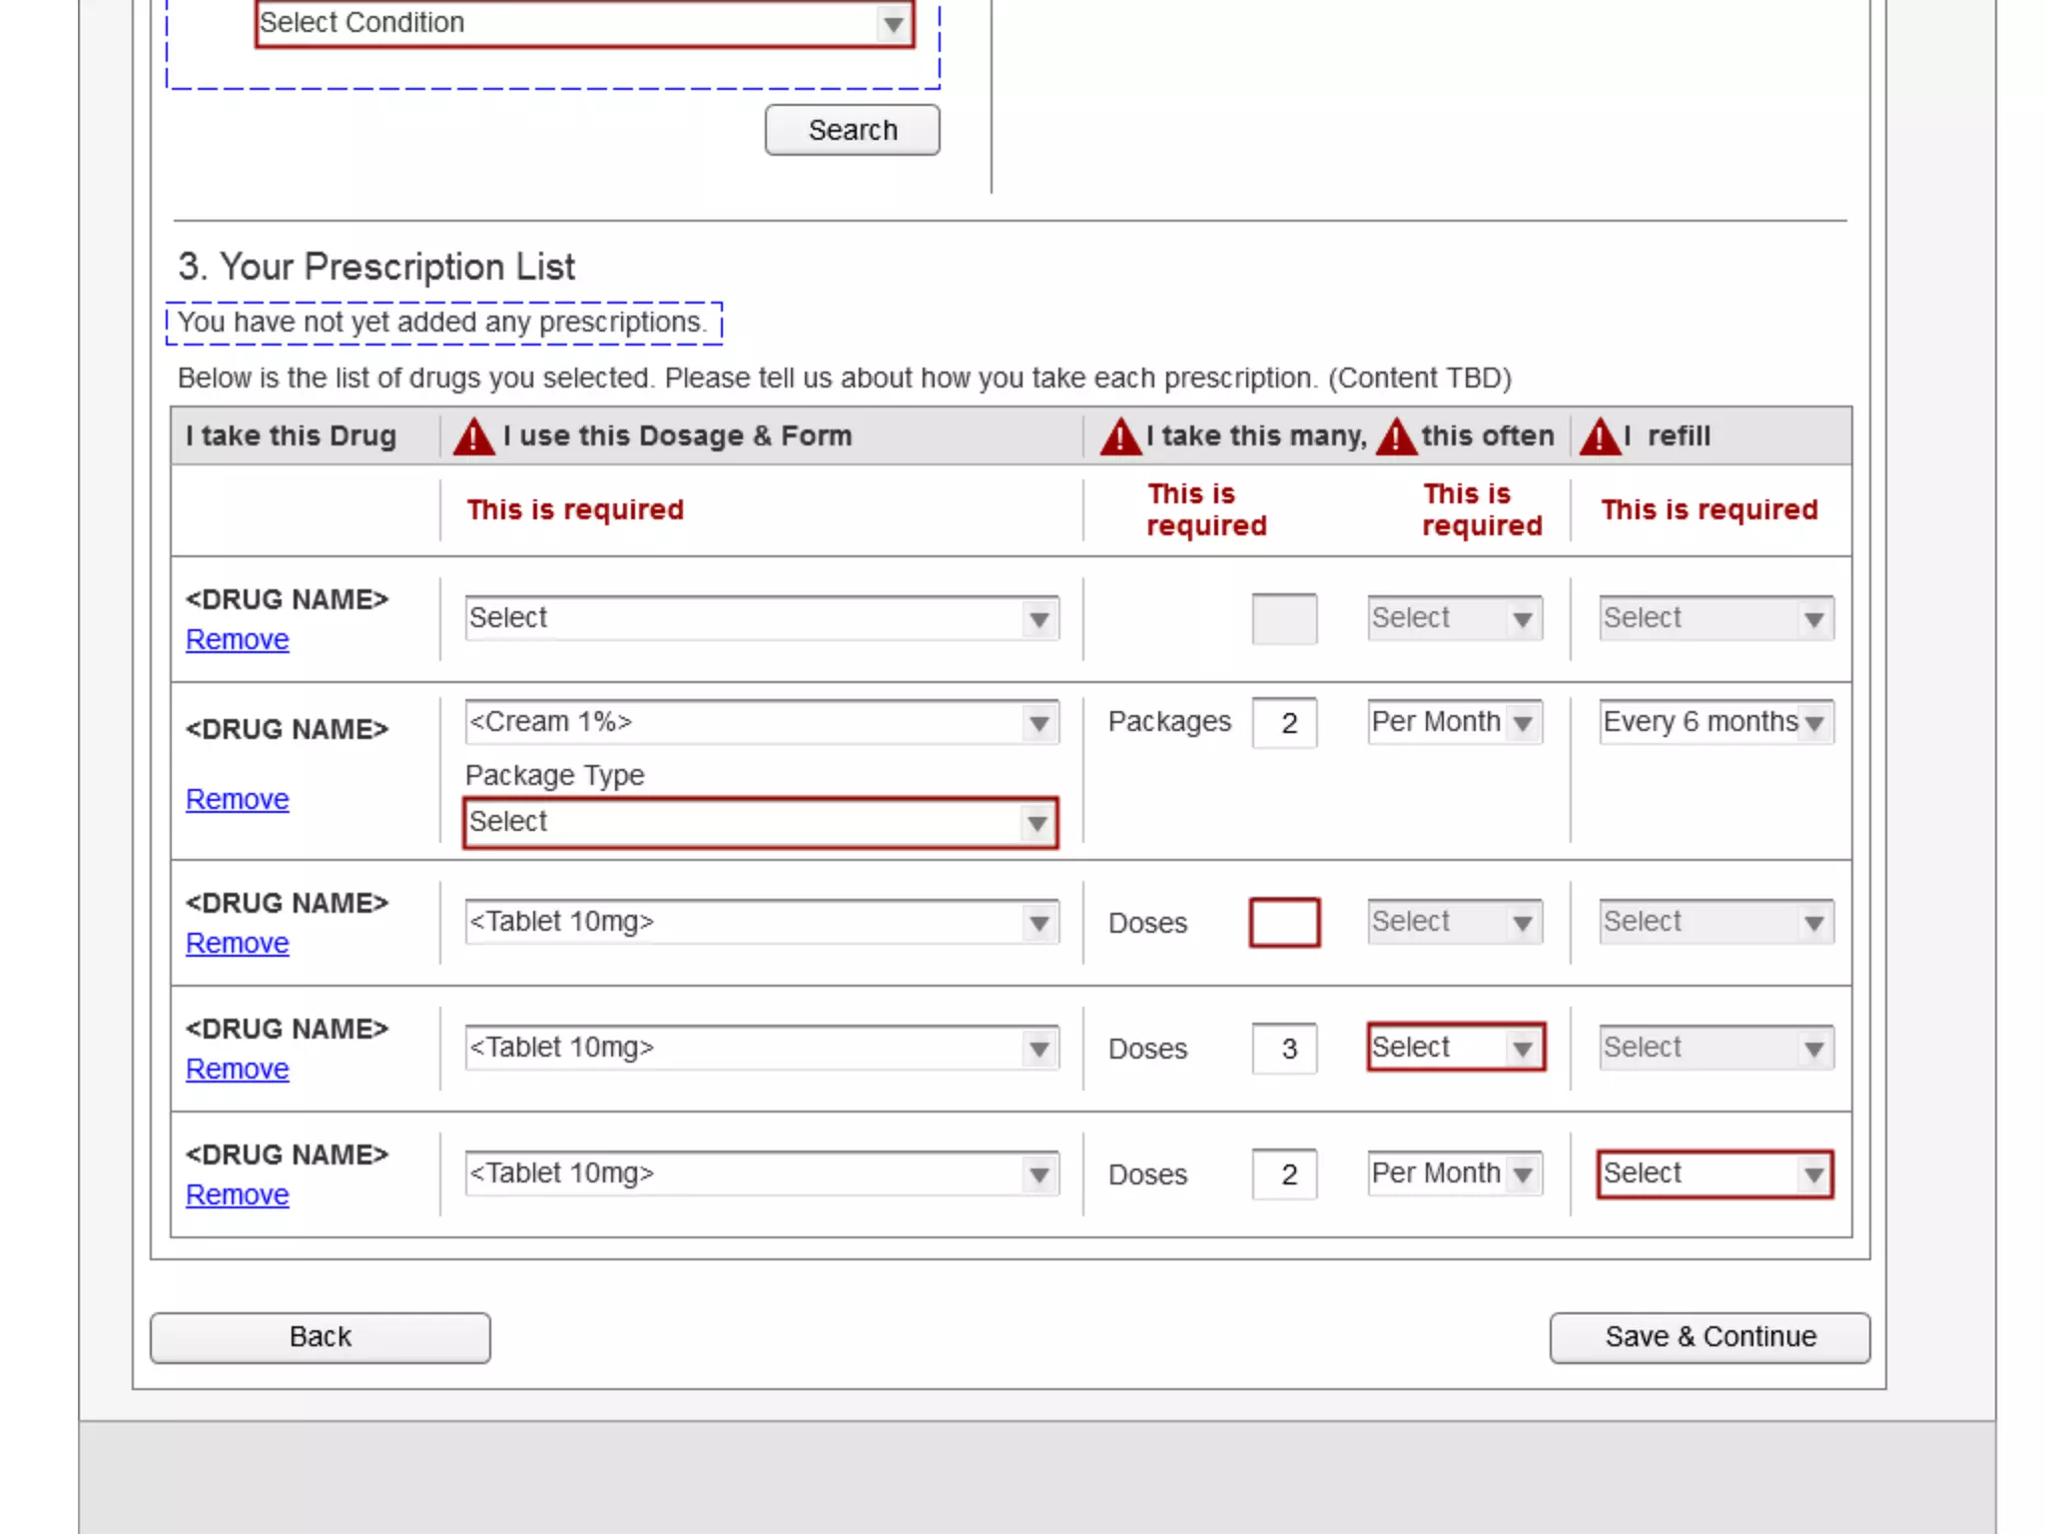Viewport: 2045px width, 1534px height.
Task: Click warning icon beside 'I refill' header
Action: [1600, 437]
